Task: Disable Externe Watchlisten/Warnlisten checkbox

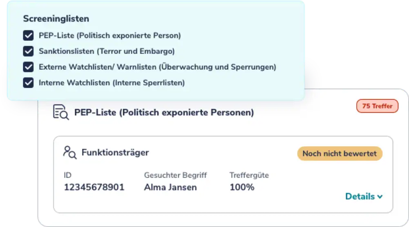Action: click(28, 67)
